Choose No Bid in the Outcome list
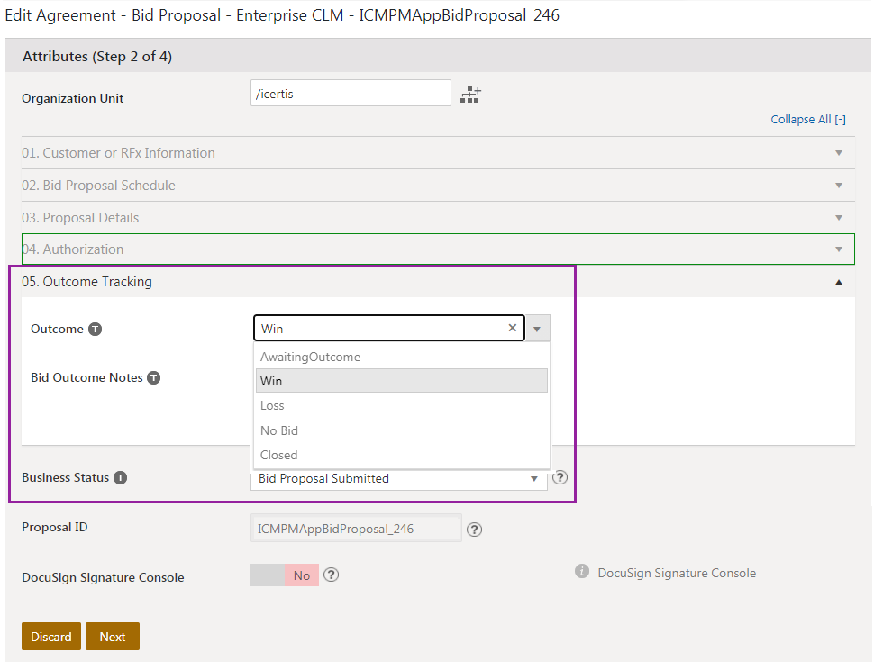Image resolution: width=874 pixels, height=670 pixels. tap(279, 430)
